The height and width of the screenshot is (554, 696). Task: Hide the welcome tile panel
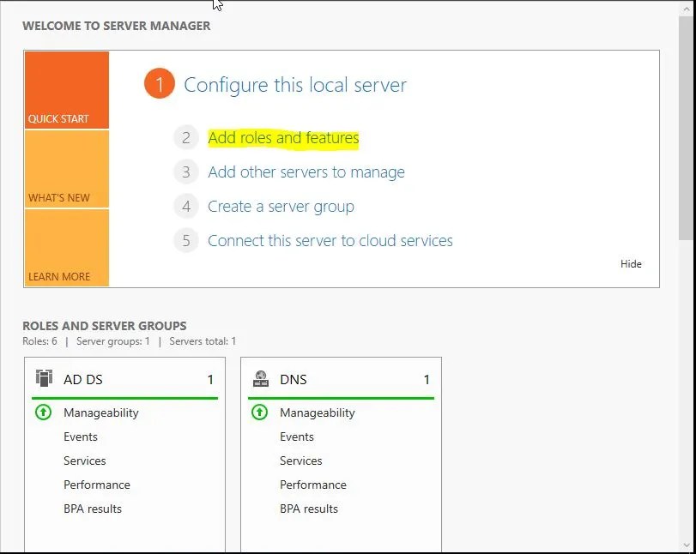tap(631, 264)
